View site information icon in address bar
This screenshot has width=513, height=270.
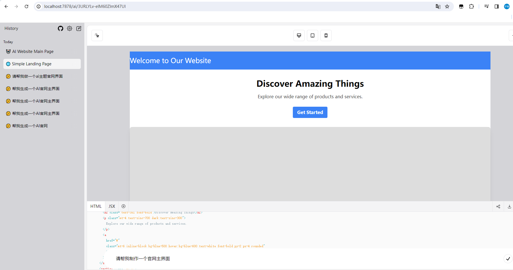click(39, 6)
